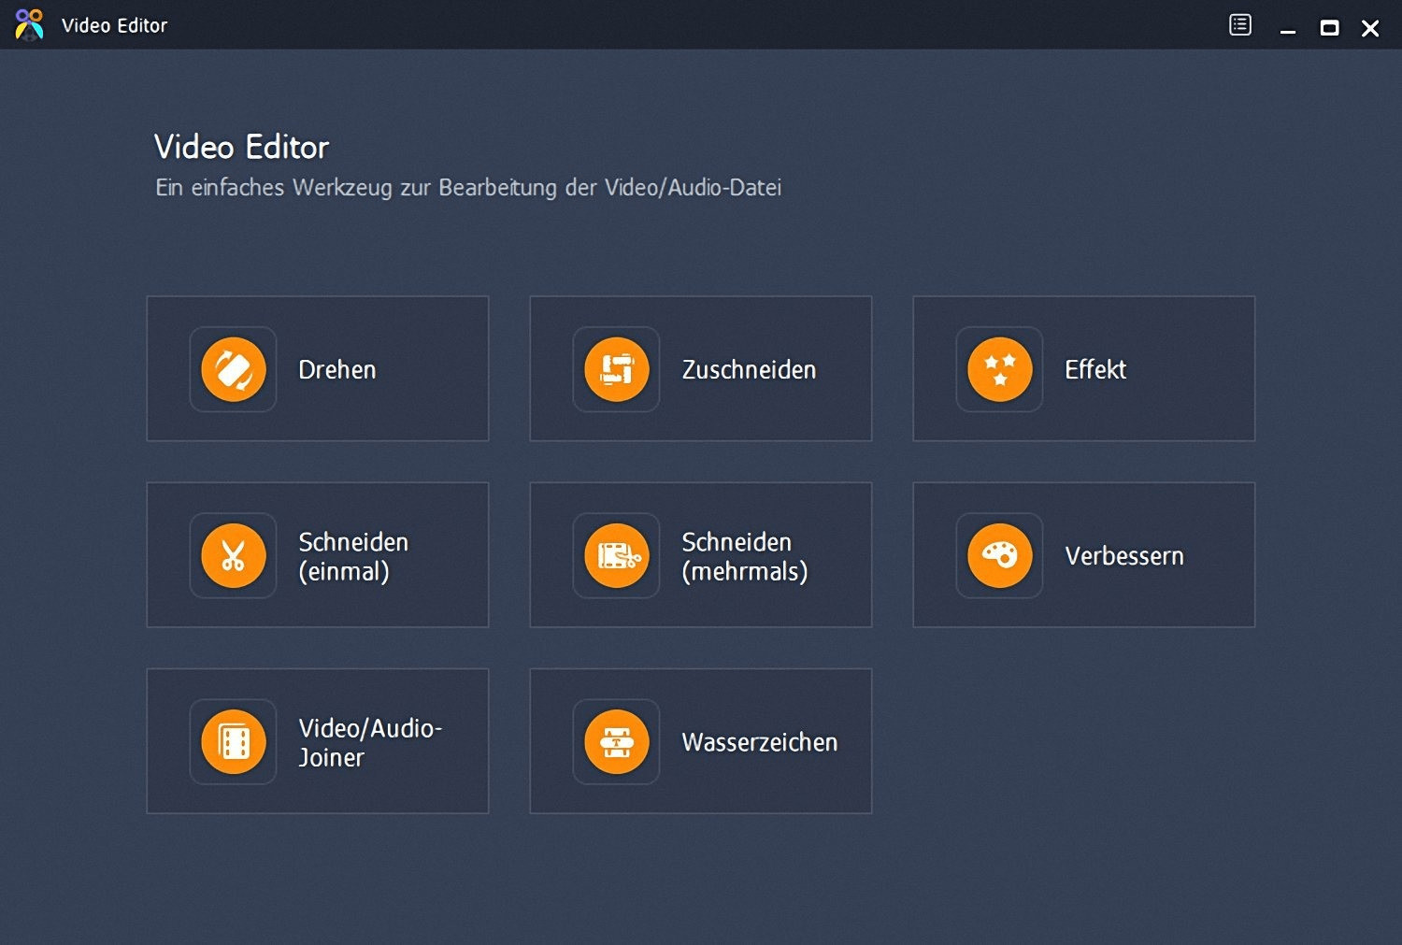Click the Verbessern palette icon
This screenshot has width=1402, height=945.
(x=999, y=555)
